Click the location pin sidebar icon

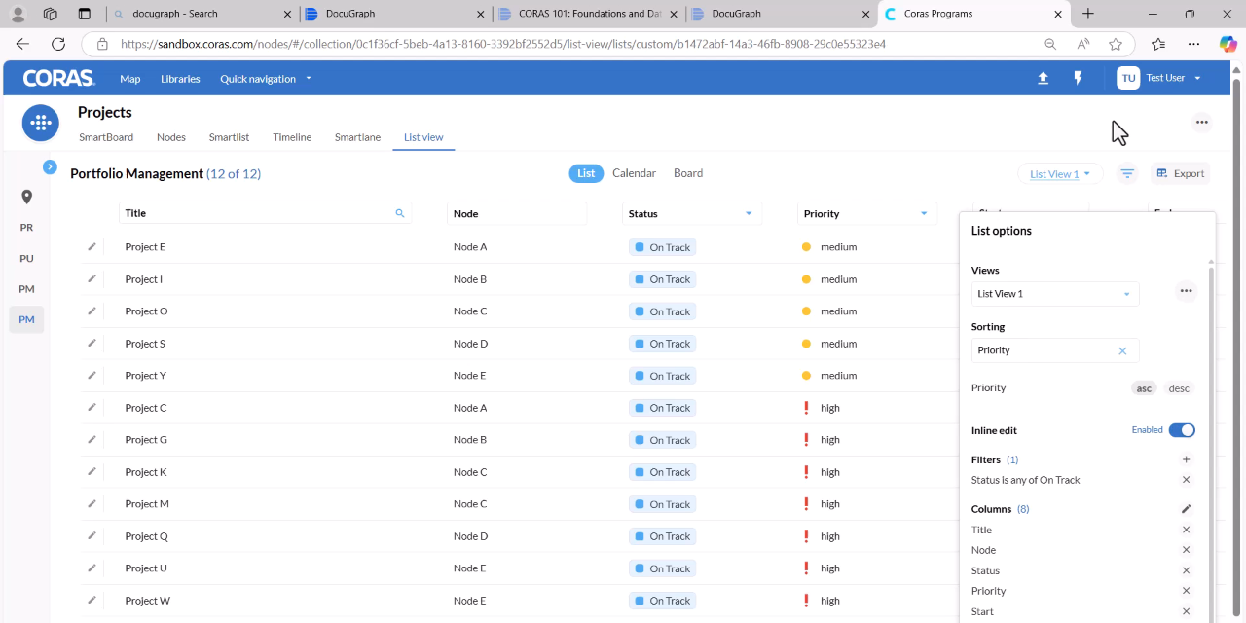[26, 197]
